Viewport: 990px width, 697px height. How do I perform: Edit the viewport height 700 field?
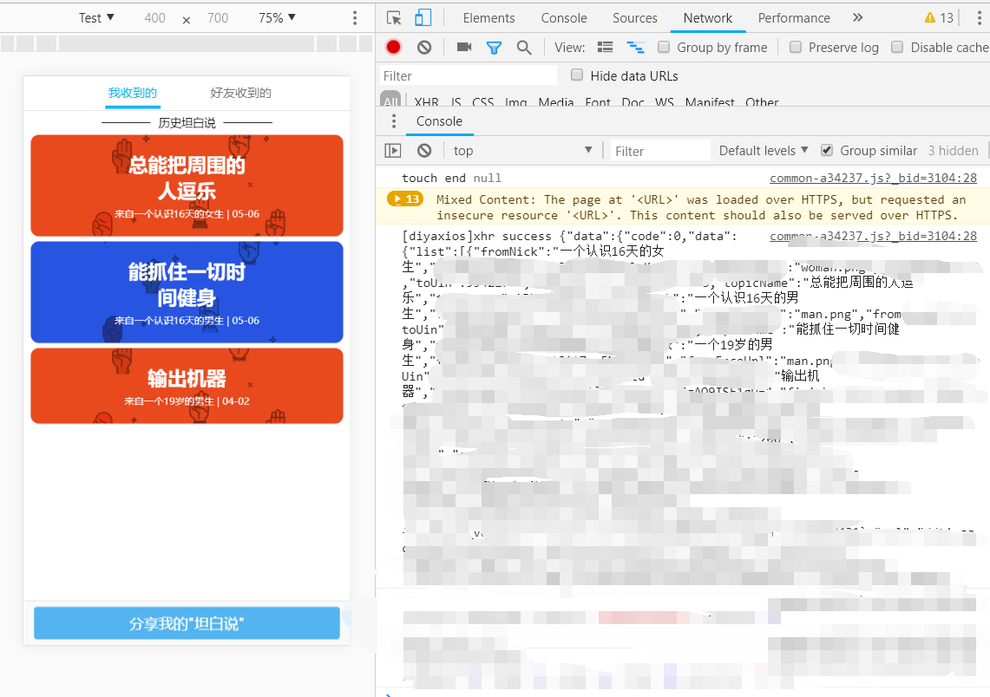pyautogui.click(x=218, y=17)
